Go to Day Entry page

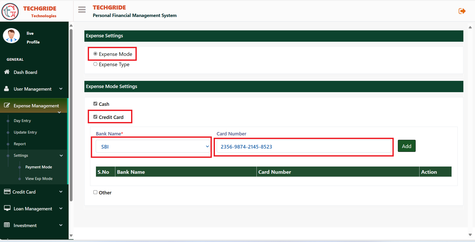[22, 121]
